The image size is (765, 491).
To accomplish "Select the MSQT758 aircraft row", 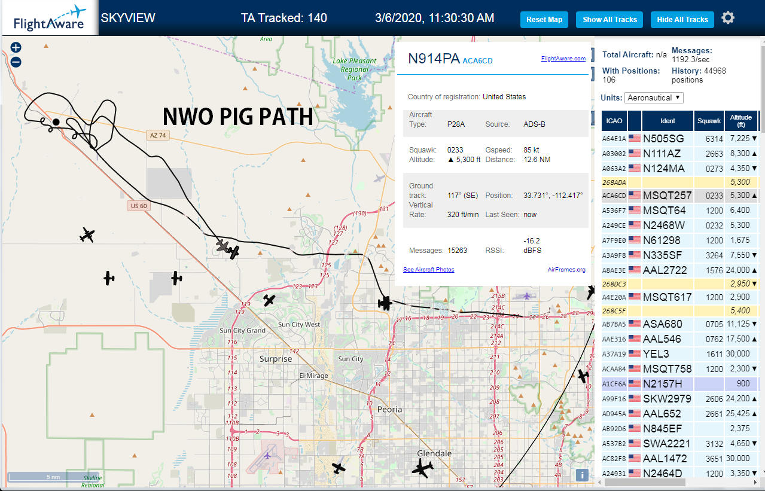I will [680, 369].
